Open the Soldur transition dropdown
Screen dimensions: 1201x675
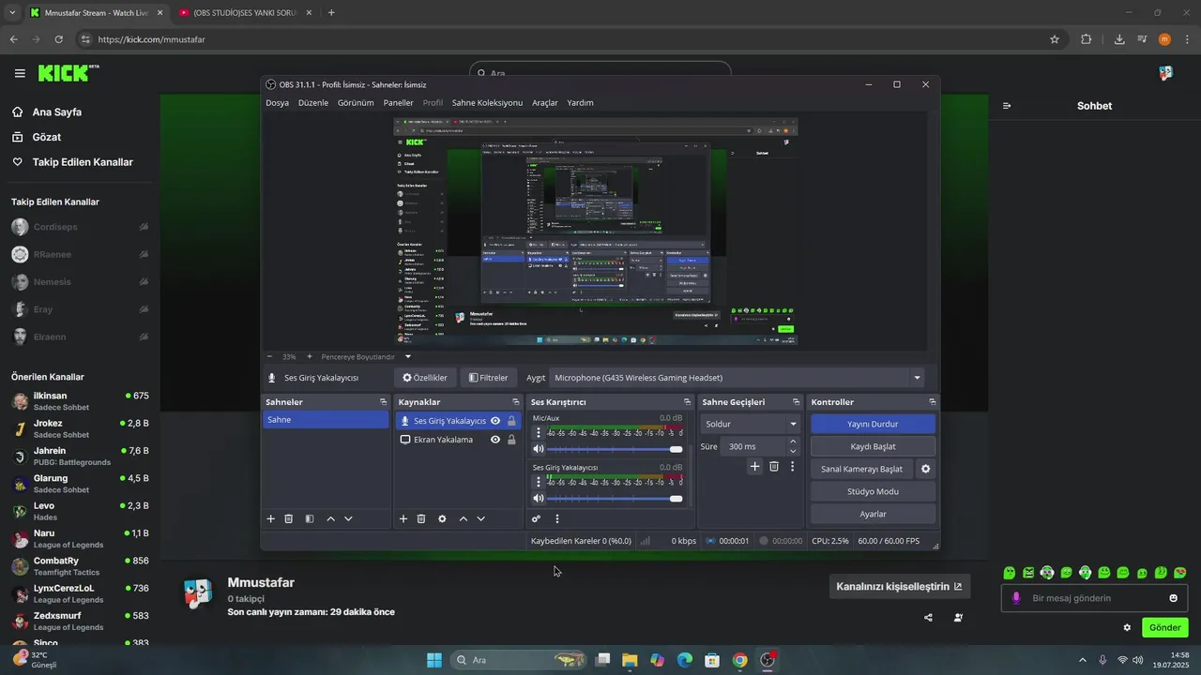coord(750,424)
